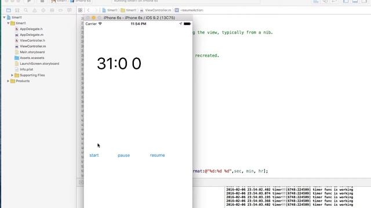This screenshot has width=371, height=208.
Task: Click the Carrier text in simulator
Action: point(91,24)
